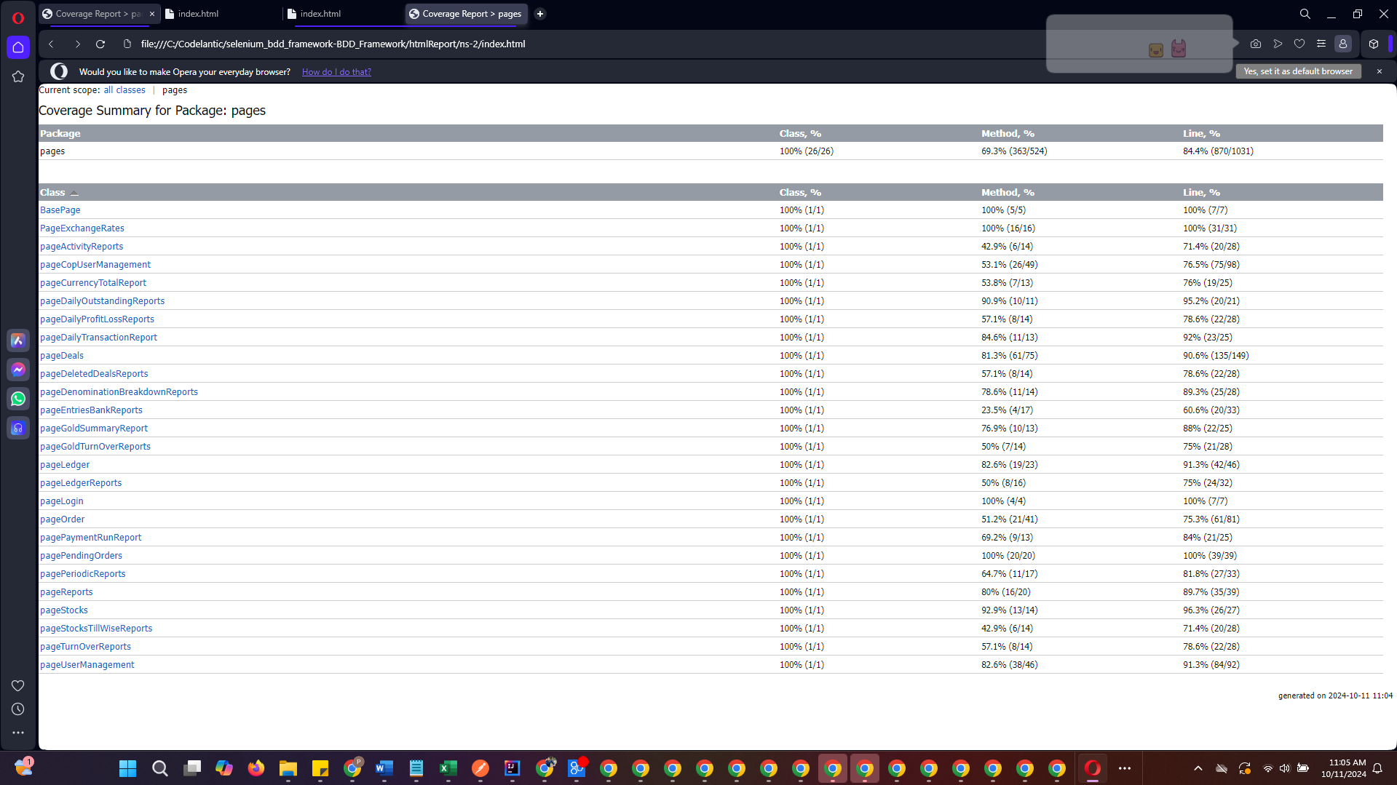Open pageActivityReports class link
The image size is (1397, 785).
82,247
